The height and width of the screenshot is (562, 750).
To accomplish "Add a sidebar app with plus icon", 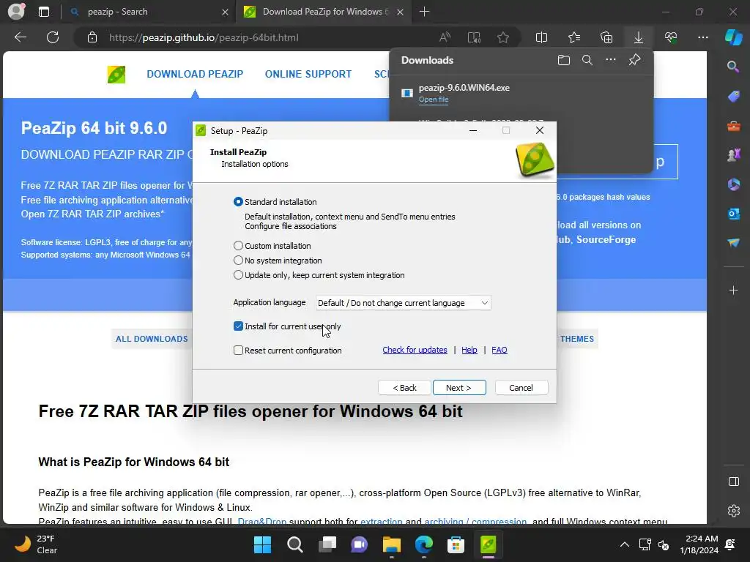I will tap(733, 290).
